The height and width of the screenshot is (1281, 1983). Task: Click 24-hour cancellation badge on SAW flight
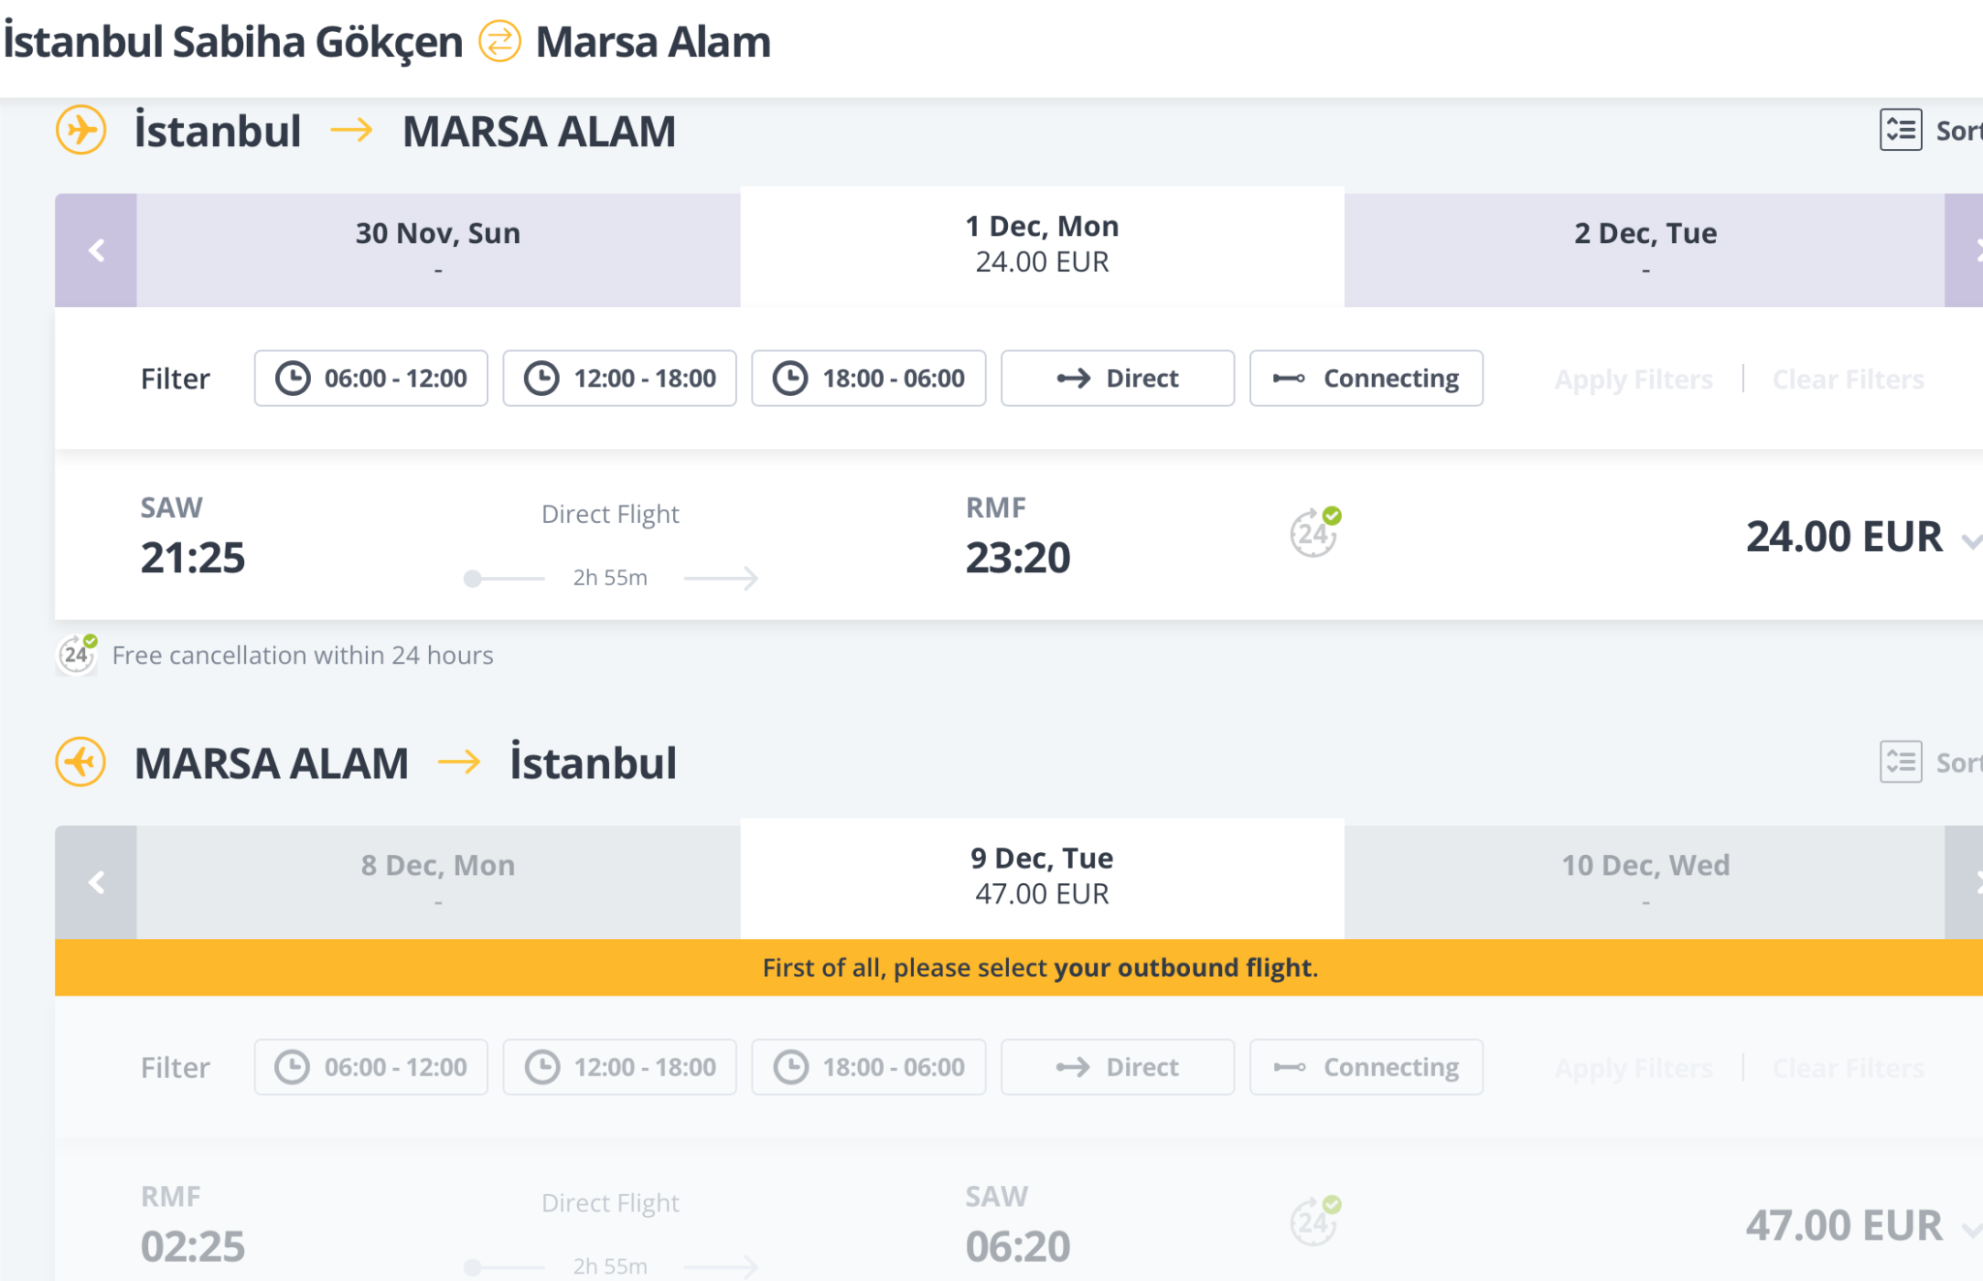click(1314, 533)
